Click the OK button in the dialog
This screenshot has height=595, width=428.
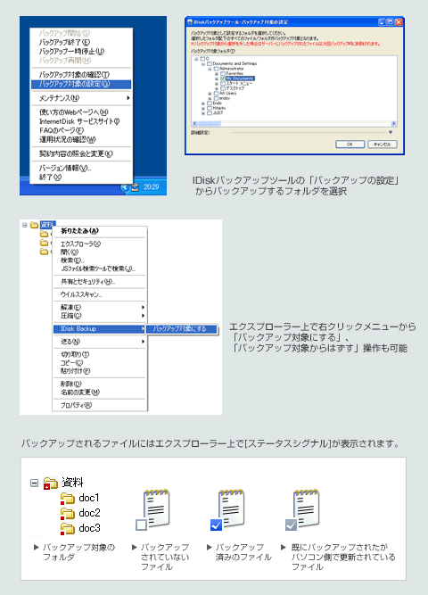350,145
